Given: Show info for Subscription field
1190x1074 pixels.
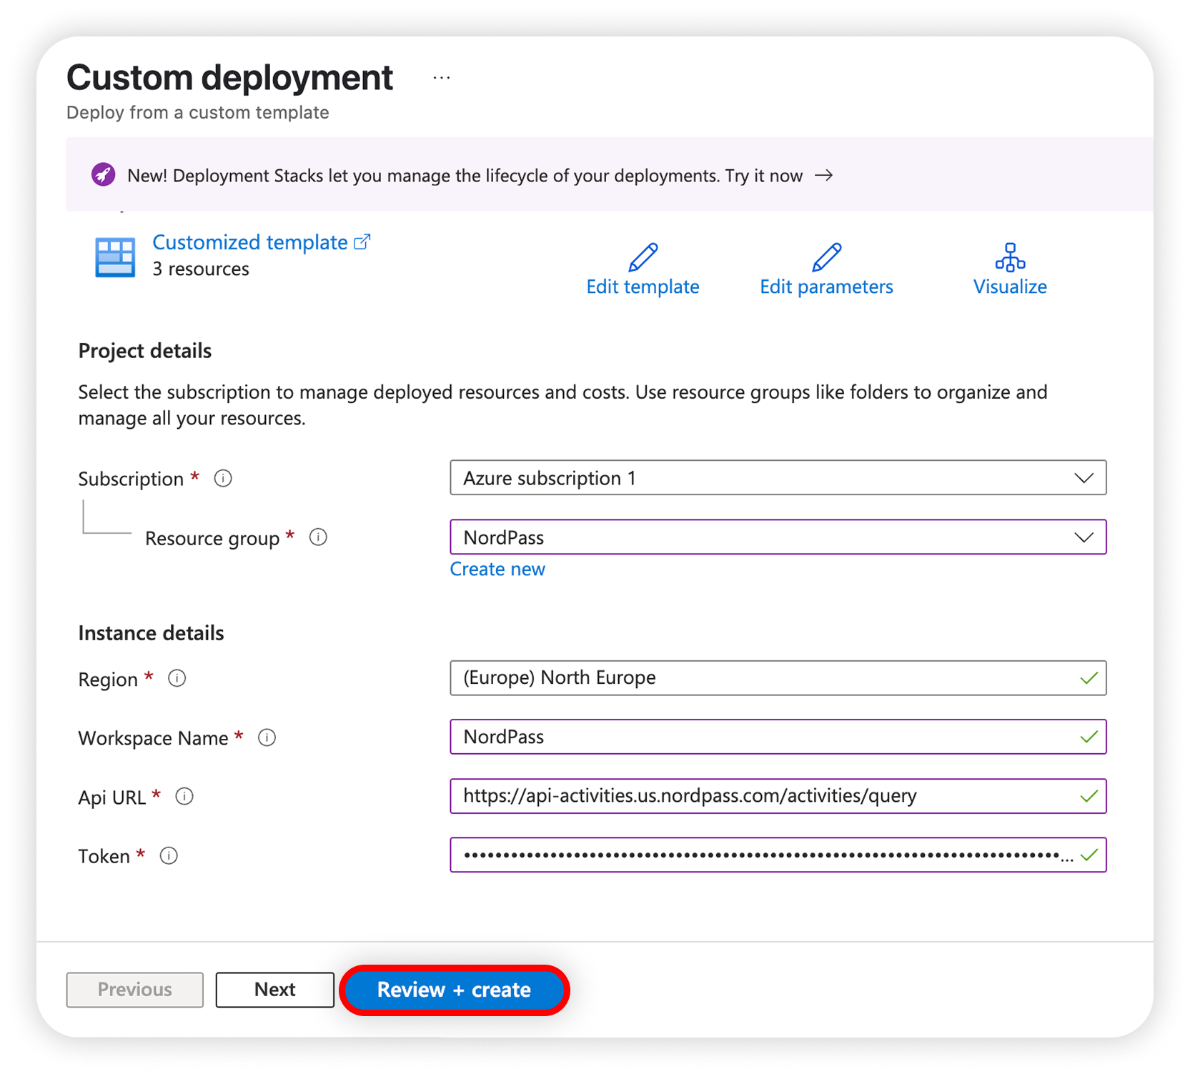Looking at the screenshot, I should pos(223,478).
